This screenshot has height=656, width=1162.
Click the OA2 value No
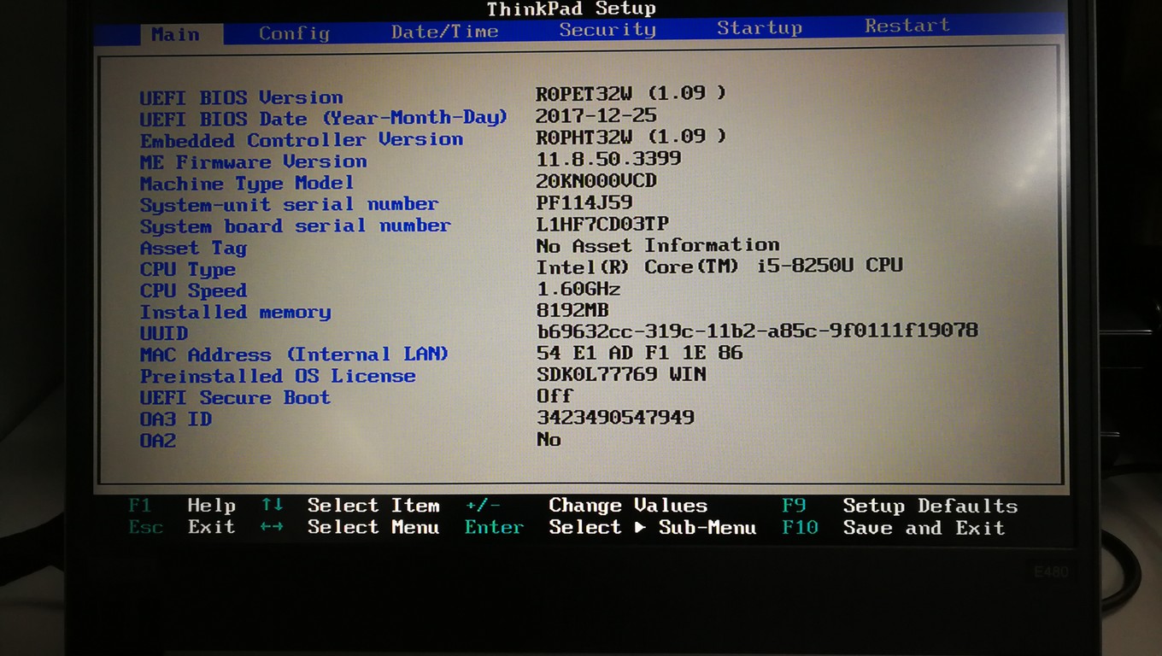pos(549,439)
